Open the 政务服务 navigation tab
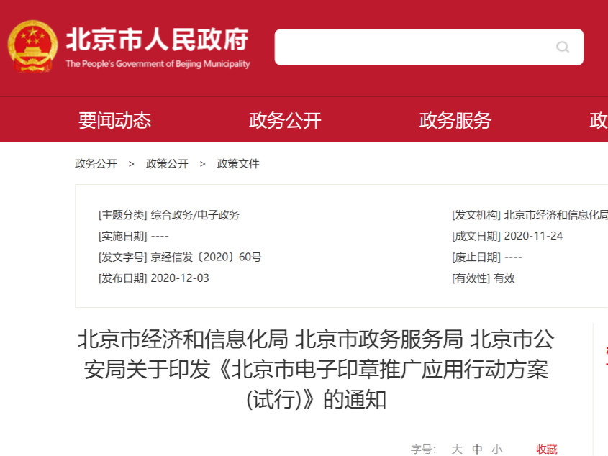 point(455,120)
